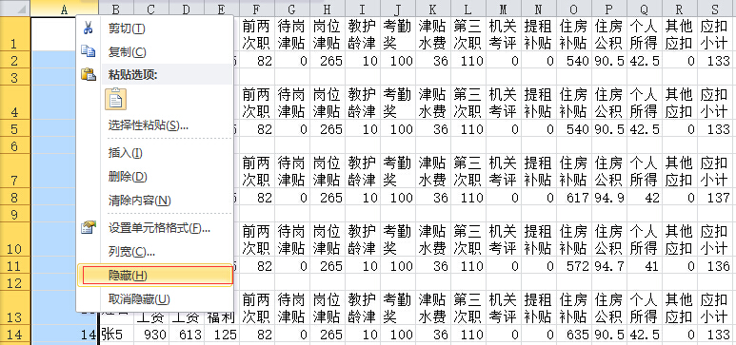This screenshot has width=736, height=345.
Task: Open 选择性粘贴(S)... dialog
Action: click(149, 125)
